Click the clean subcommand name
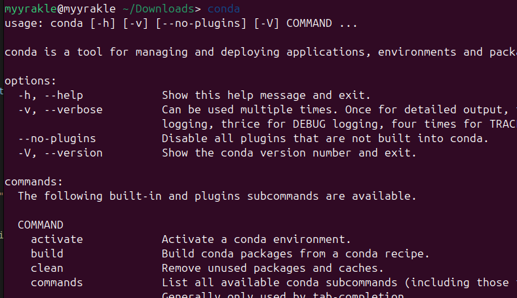Image resolution: width=517 pixels, height=298 pixels. click(x=47, y=268)
